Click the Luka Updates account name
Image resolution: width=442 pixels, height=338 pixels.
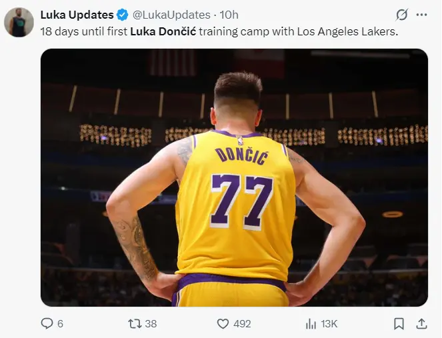point(77,15)
